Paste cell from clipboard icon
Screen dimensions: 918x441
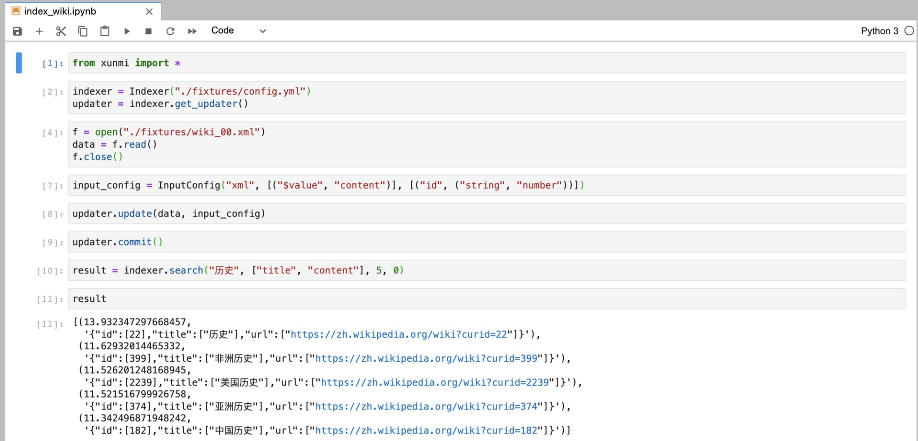[x=105, y=31]
